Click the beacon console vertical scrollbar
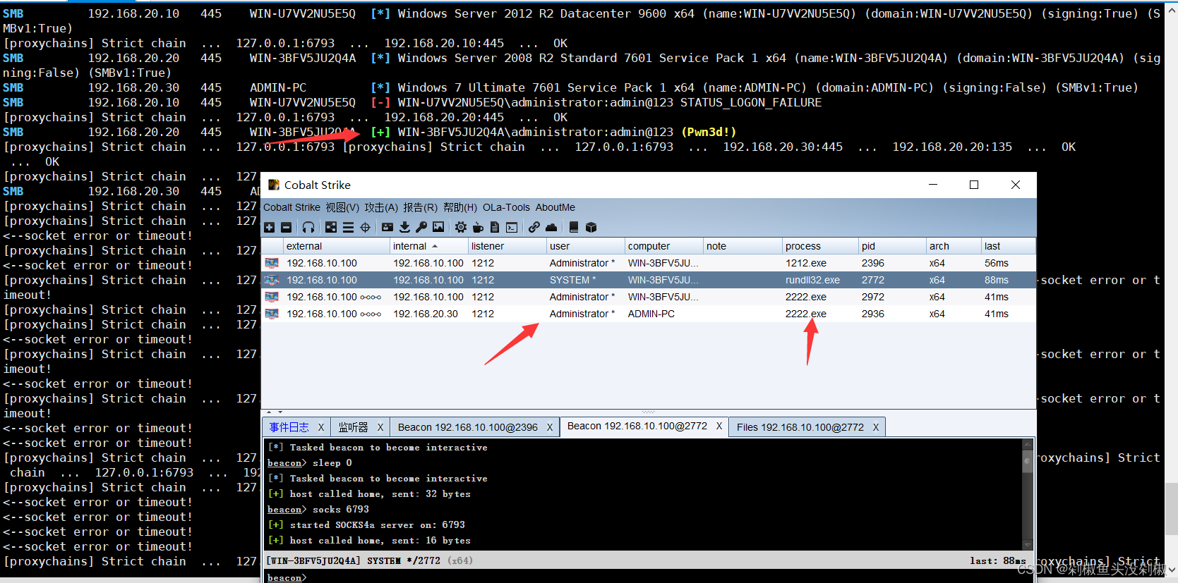 pyautogui.click(x=1028, y=494)
